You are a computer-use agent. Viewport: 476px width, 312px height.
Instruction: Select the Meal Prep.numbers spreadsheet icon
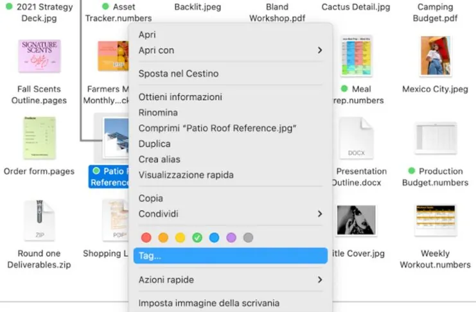click(357, 56)
